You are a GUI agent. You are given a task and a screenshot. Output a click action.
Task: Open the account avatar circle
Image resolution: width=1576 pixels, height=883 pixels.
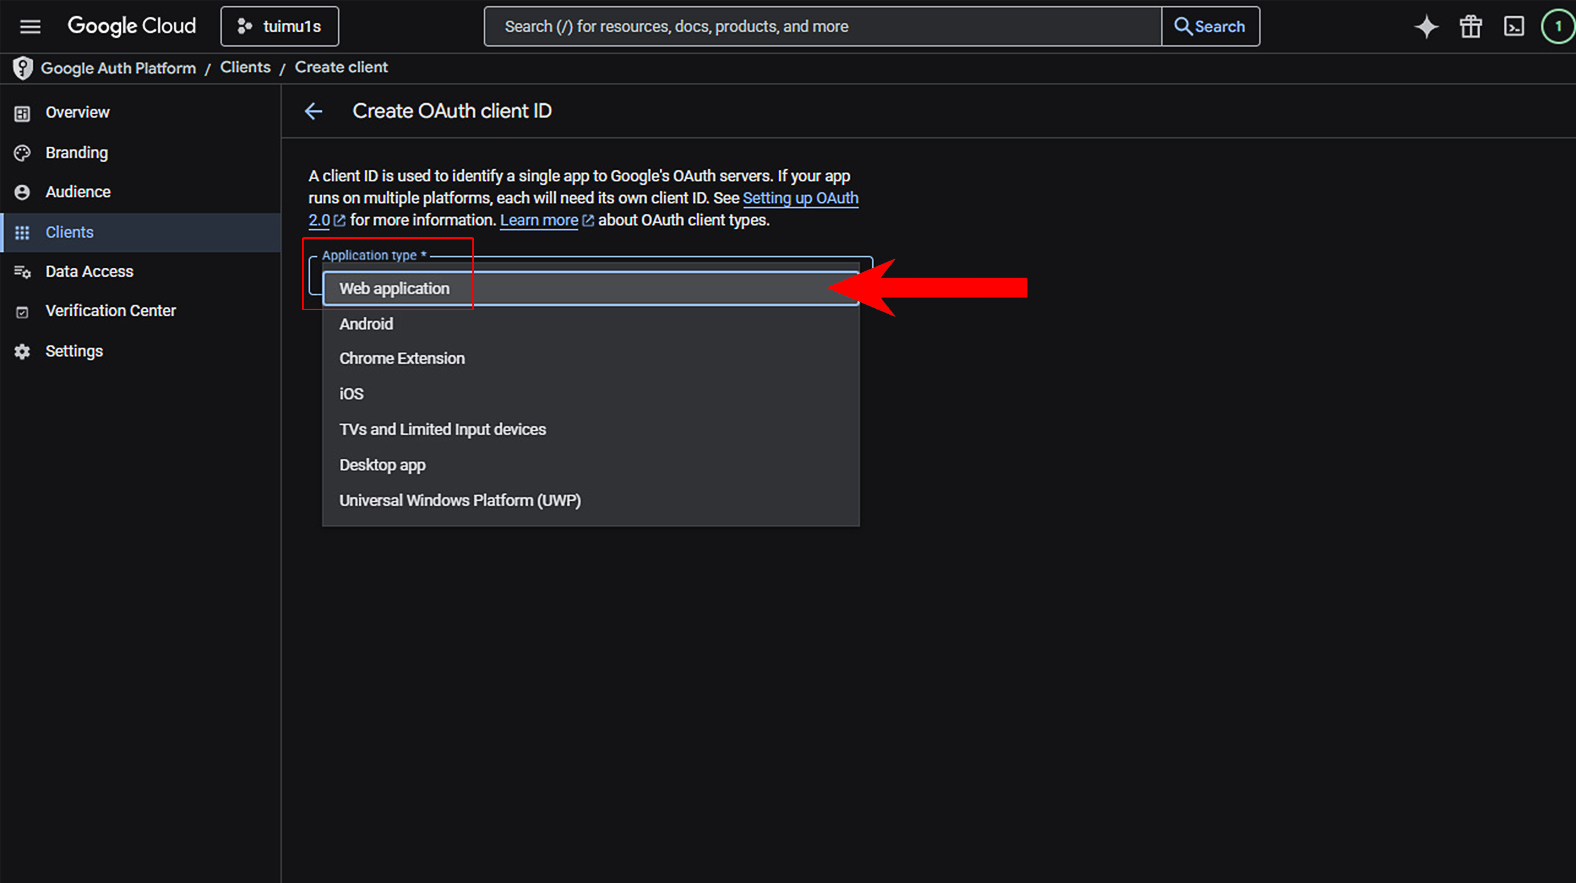(1558, 27)
